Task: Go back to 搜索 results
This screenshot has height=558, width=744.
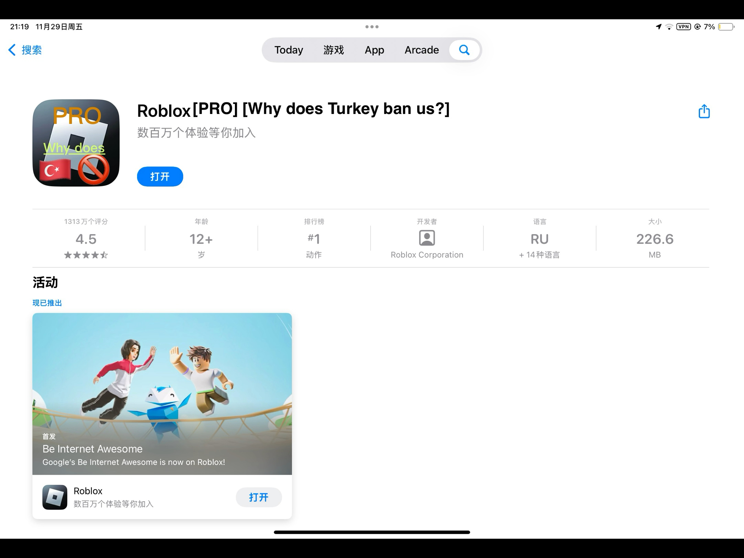Action: tap(25, 50)
